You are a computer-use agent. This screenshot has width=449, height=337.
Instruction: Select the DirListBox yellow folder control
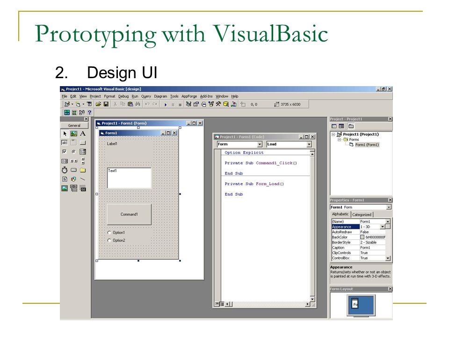(x=83, y=170)
